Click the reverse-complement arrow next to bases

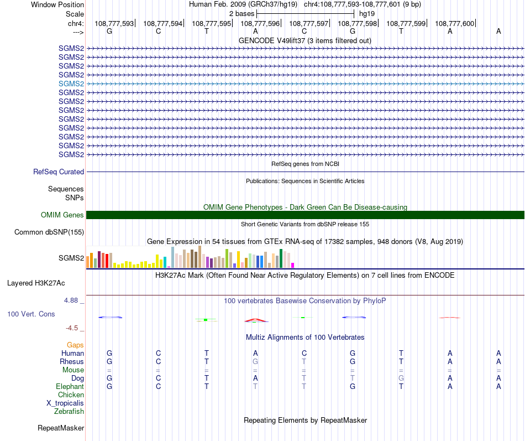pyautogui.click(x=78, y=32)
